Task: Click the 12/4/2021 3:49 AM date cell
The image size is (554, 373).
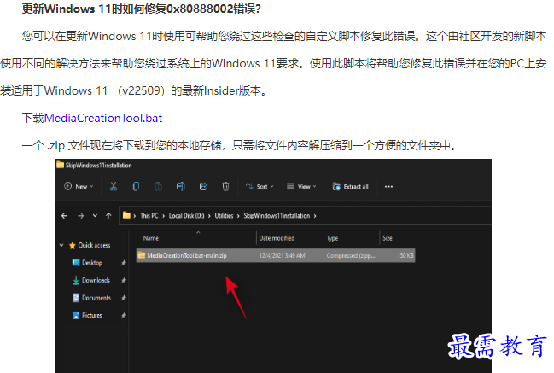Action: pos(282,255)
